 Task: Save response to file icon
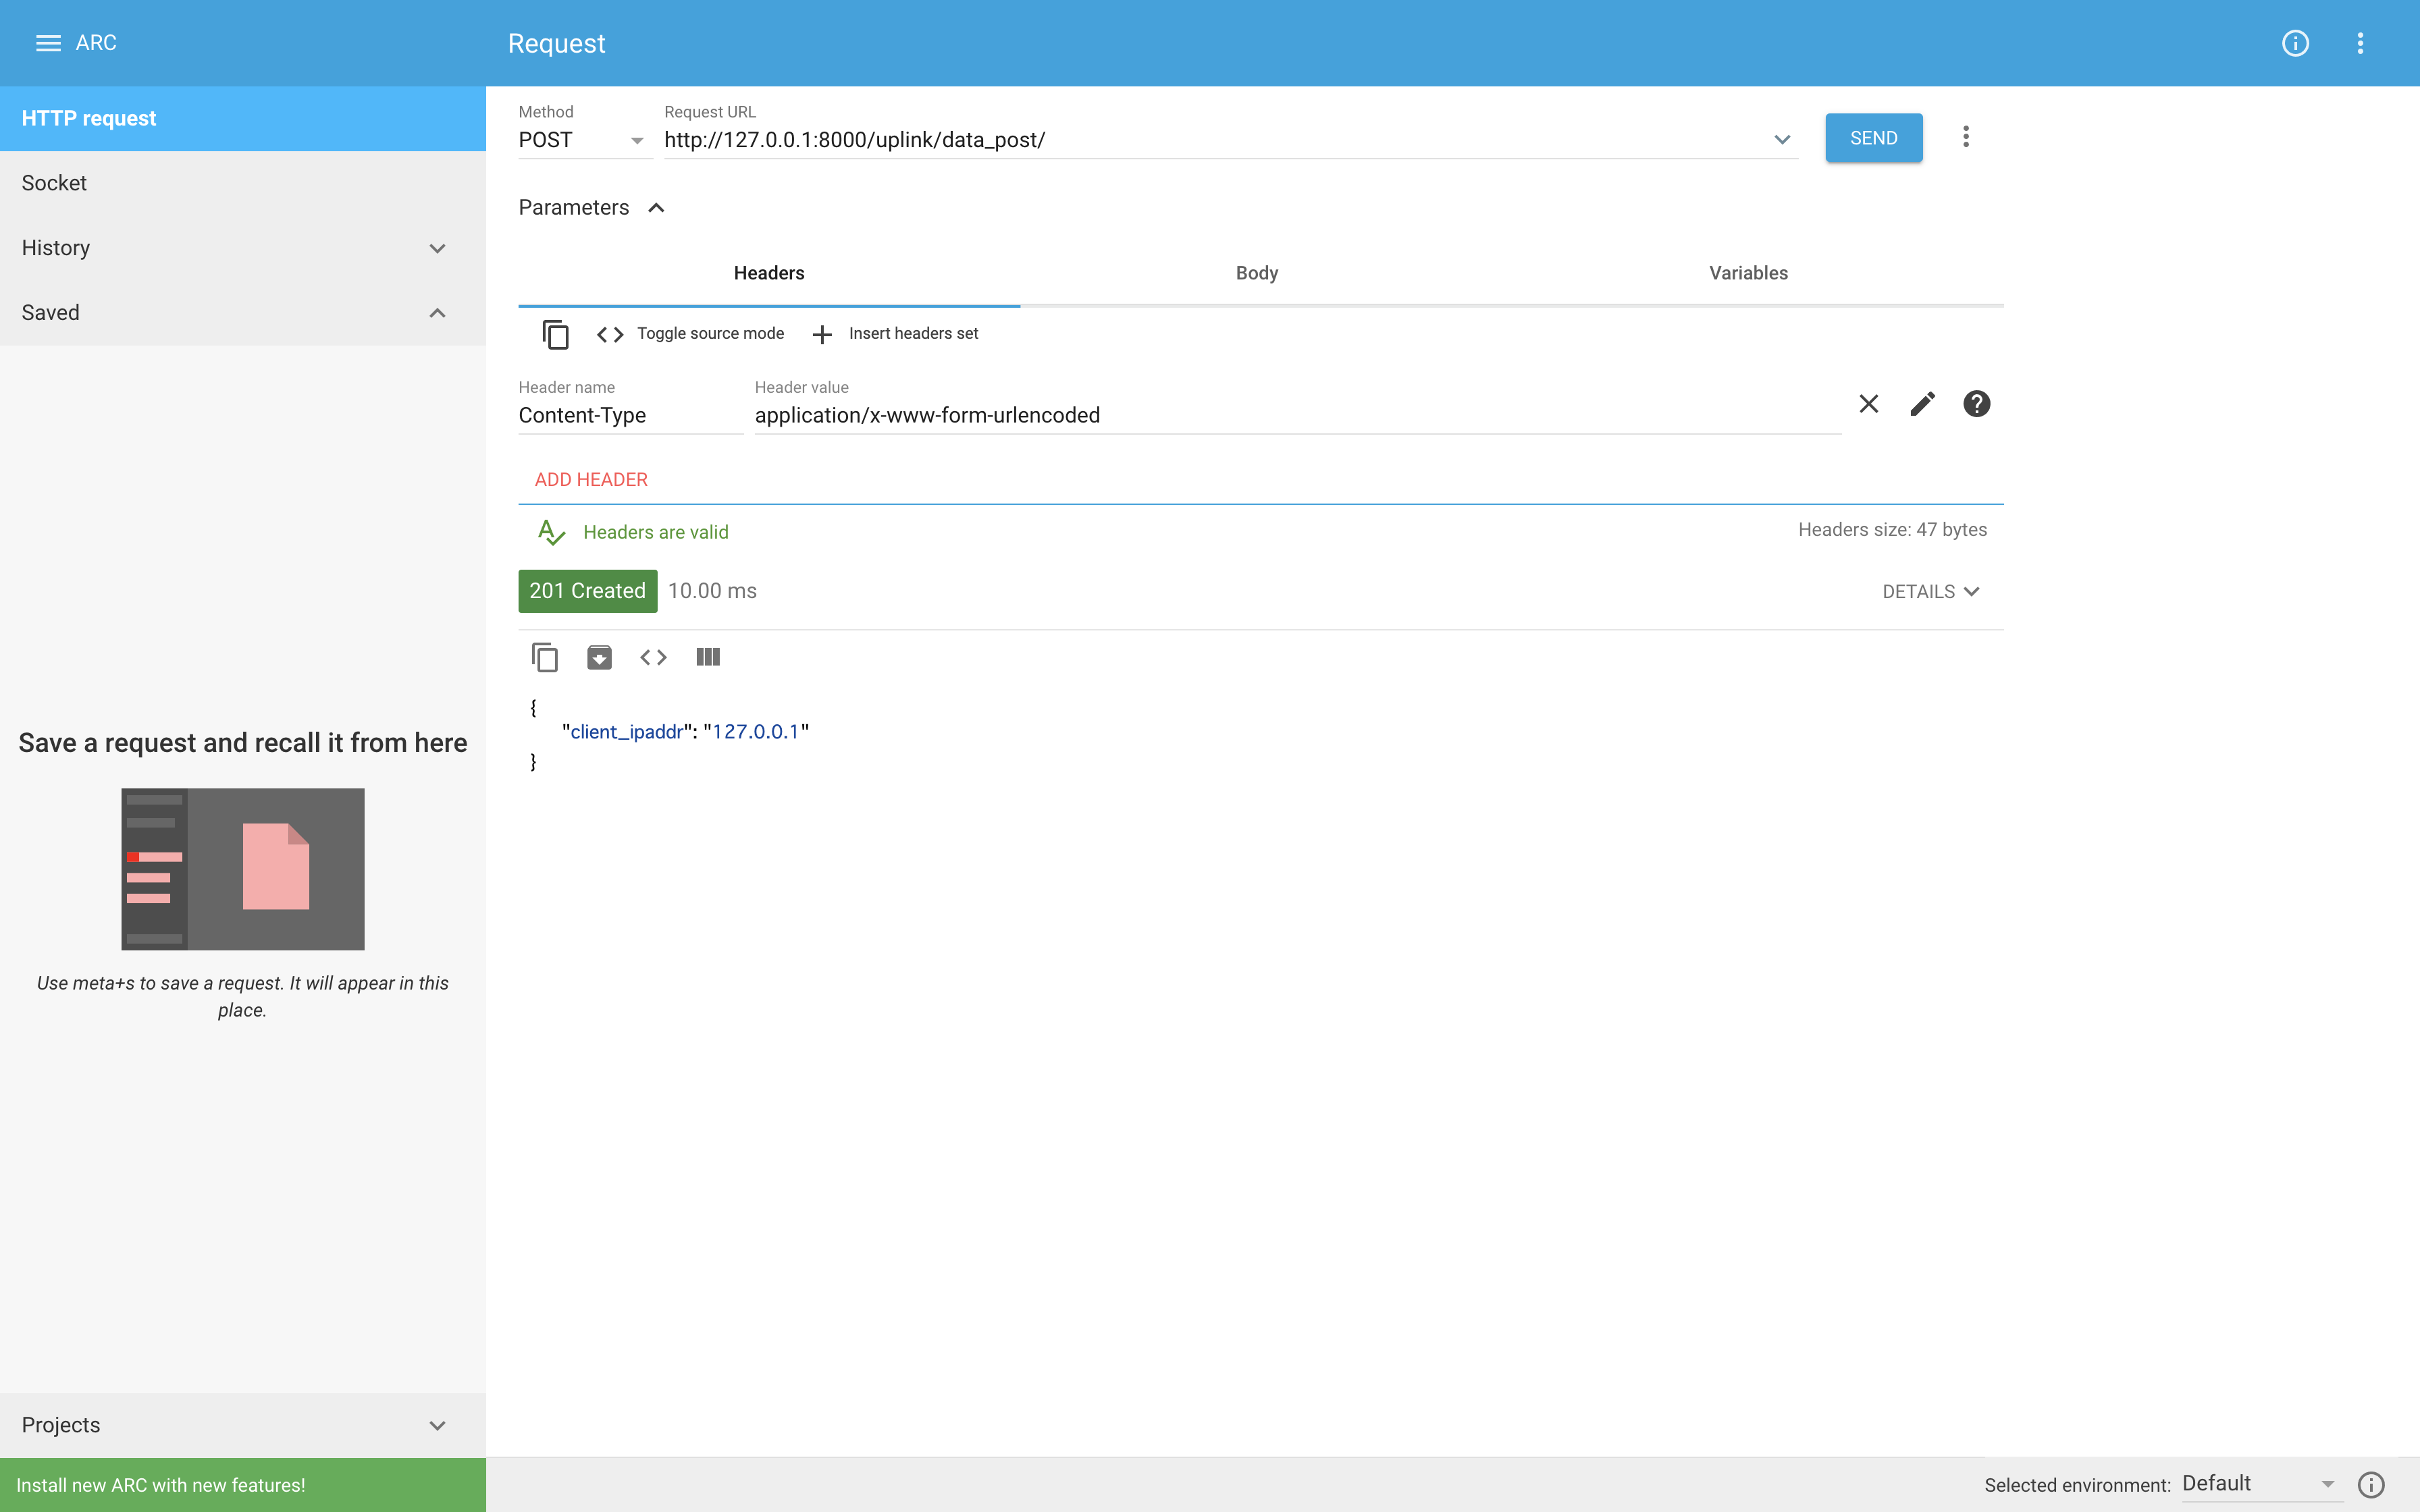click(x=599, y=657)
